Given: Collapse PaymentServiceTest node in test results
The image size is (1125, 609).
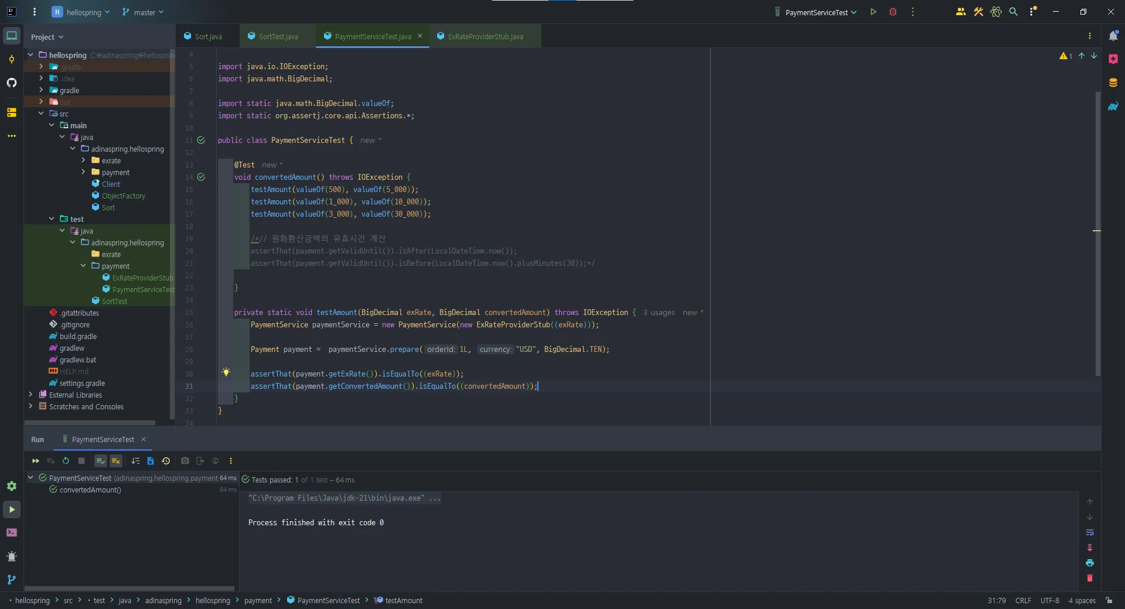Looking at the screenshot, I should [30, 478].
